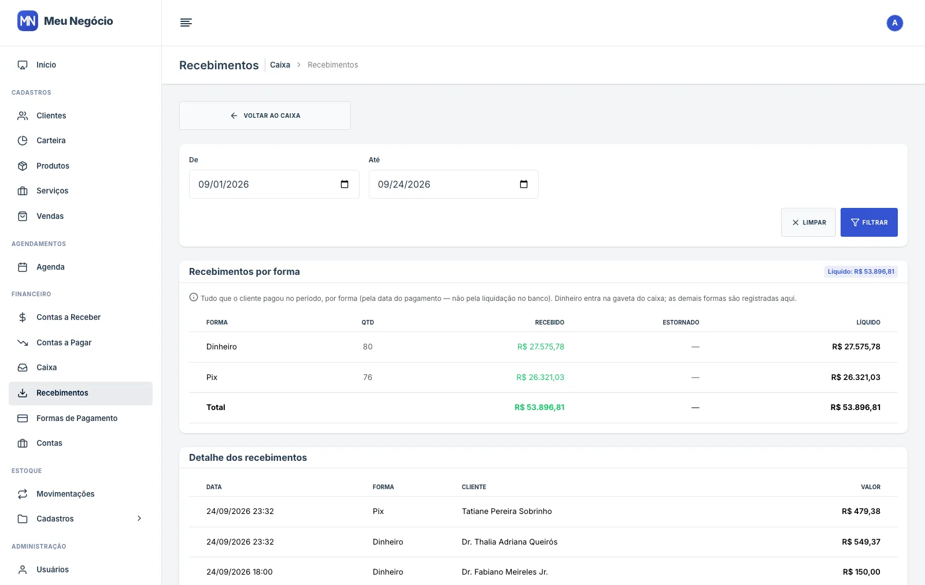This screenshot has height=585, width=925.
Task: Click the Vendas shopping bag icon
Action: [x=23, y=216]
